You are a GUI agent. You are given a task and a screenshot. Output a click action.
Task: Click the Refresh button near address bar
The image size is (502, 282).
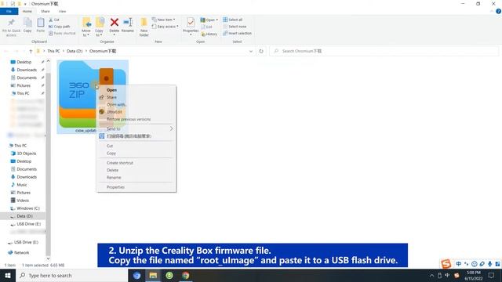(261, 51)
